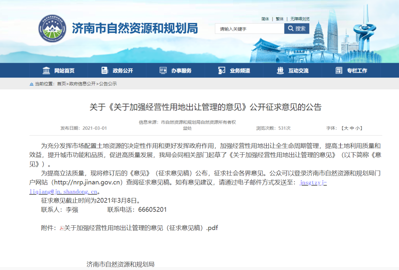The image size is (399, 270).
Task: Click the 业务频道 icon
Action: [222, 70]
